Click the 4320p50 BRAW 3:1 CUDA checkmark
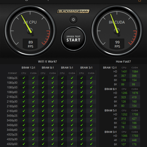The width and height of the screenshot is (147, 147). [x=91, y=144]
